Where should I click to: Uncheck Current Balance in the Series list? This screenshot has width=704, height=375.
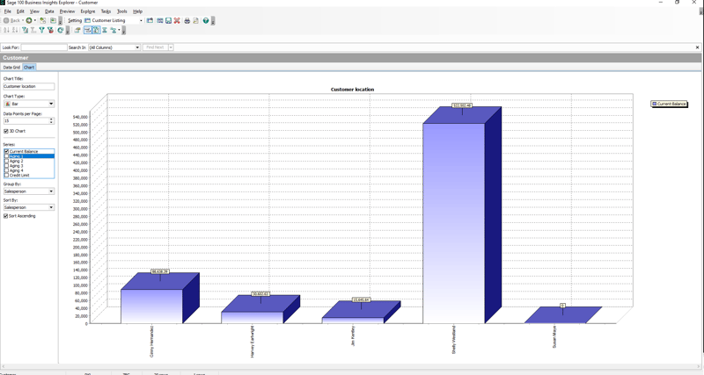pyautogui.click(x=6, y=152)
